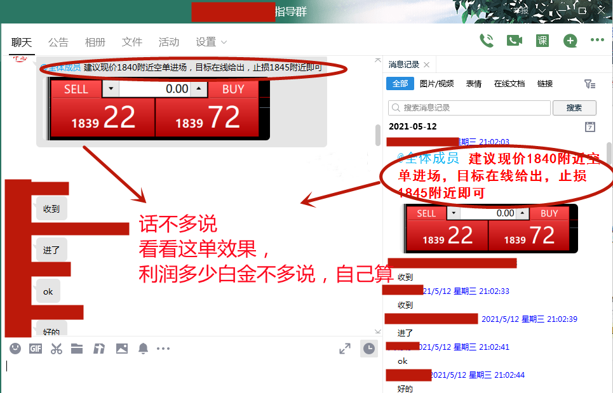Click the 收到 chat bubble
Screen dimensions: 613x393
click(x=51, y=209)
